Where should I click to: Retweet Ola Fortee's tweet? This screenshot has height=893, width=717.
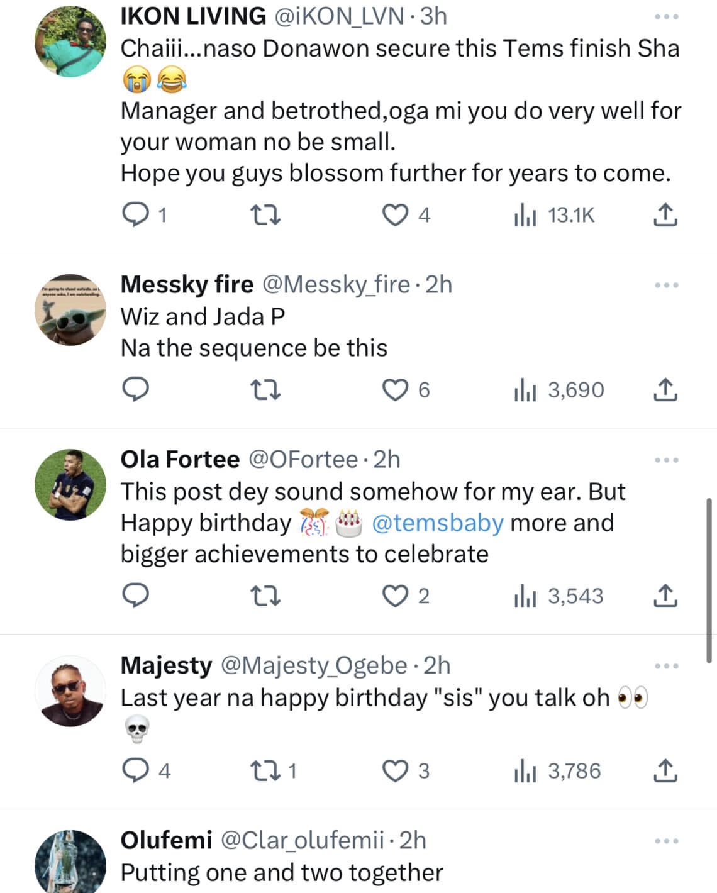265,596
